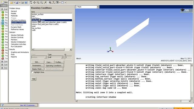Viewport: 194px width, 109px height.
Task: Click the 'Ele' system icon in Toolbox
Action: [3, 15]
